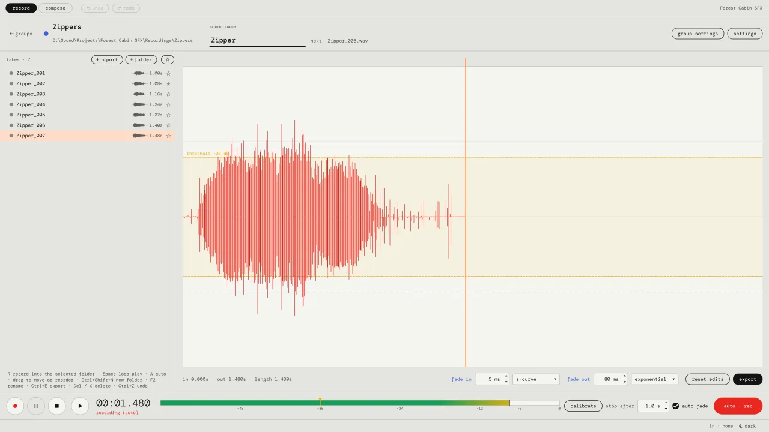
Task: Increase fade in milliseconds
Action: click(x=506, y=376)
